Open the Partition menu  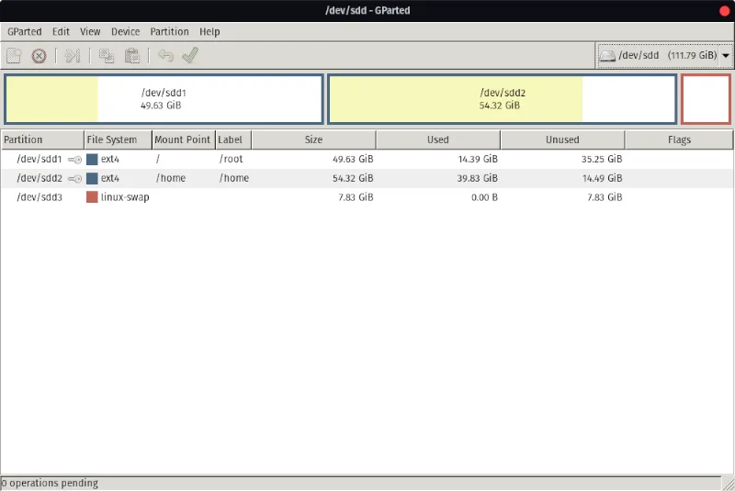tap(169, 31)
